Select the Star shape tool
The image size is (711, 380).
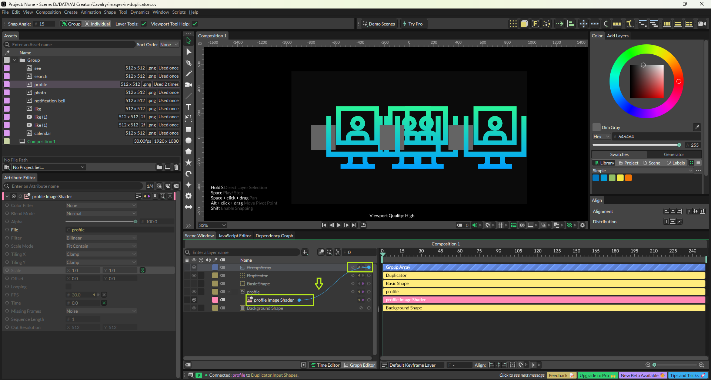coord(188,162)
